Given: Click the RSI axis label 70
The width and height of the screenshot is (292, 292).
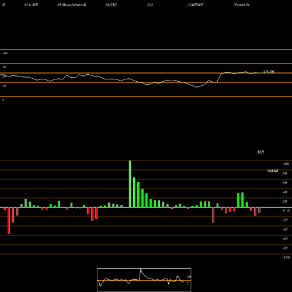Looking at the screenshot, I should 4,67.
